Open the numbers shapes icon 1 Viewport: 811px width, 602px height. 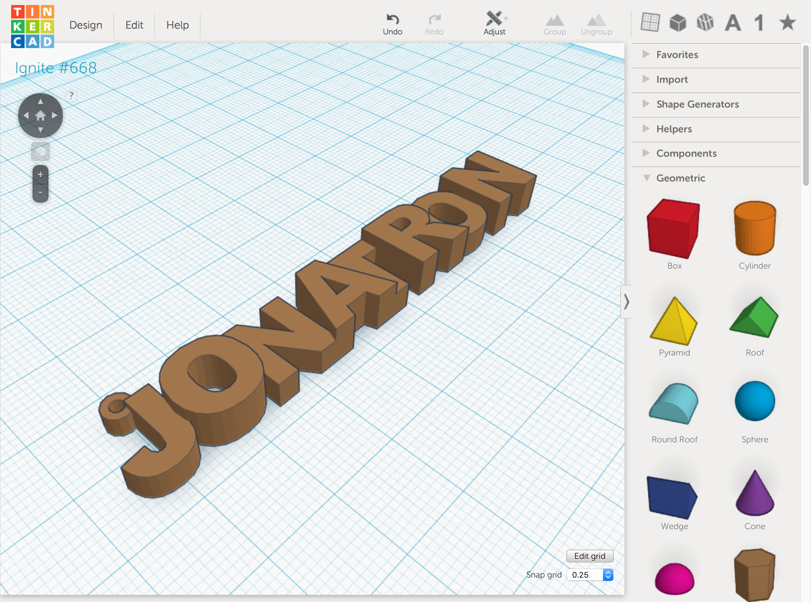[759, 23]
